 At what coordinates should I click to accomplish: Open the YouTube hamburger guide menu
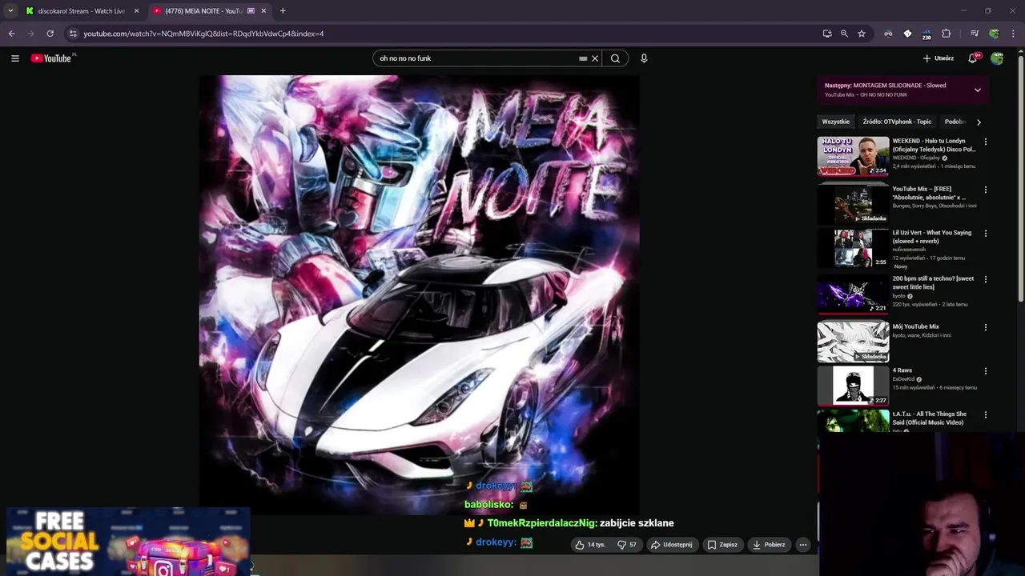point(14,58)
